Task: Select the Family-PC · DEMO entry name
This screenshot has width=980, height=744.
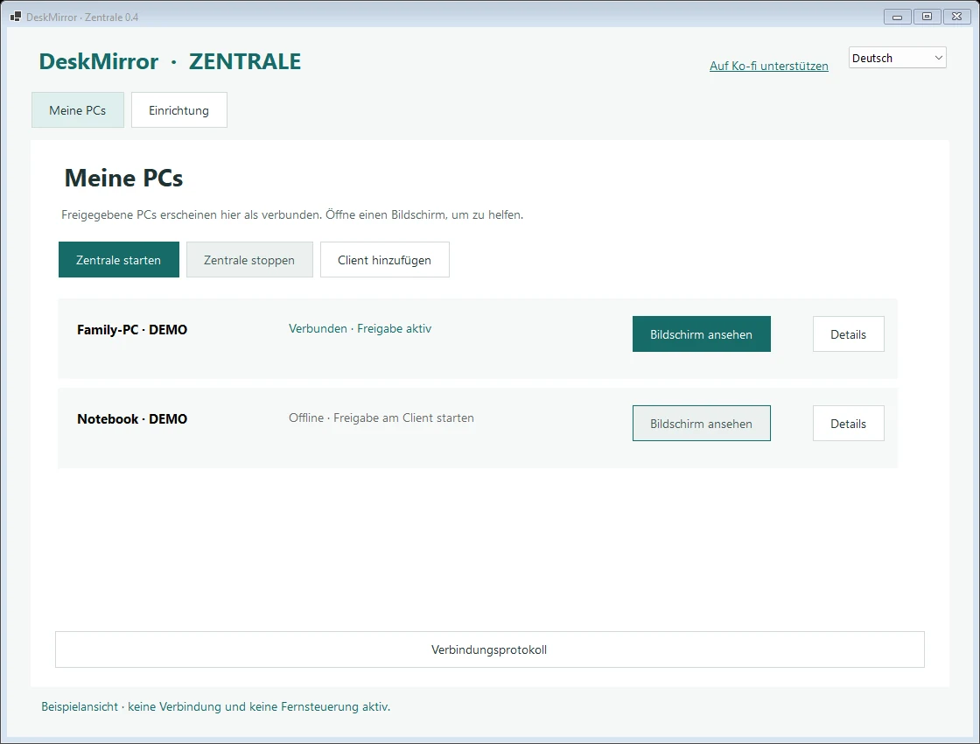Action: [x=132, y=329]
